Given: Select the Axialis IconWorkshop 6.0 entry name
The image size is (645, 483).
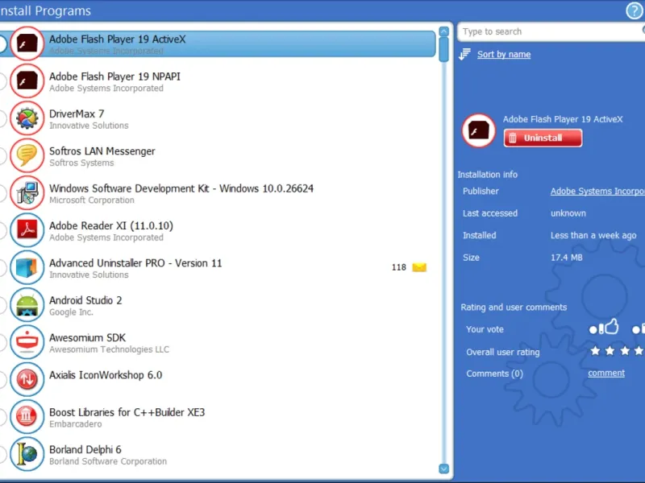Looking at the screenshot, I should tap(106, 375).
